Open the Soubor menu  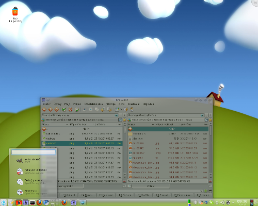point(46,104)
